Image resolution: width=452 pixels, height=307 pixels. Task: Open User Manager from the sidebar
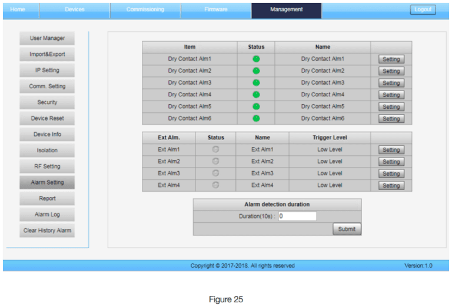pos(47,38)
